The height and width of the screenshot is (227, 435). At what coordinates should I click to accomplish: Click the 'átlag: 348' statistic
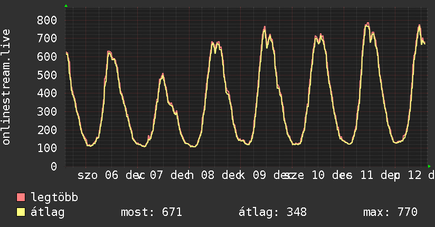point(273,212)
